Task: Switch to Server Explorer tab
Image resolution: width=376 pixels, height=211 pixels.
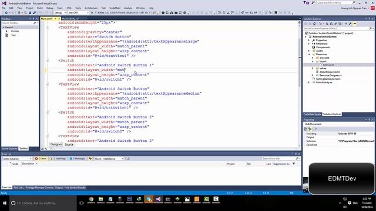Action: tap(9, 148)
